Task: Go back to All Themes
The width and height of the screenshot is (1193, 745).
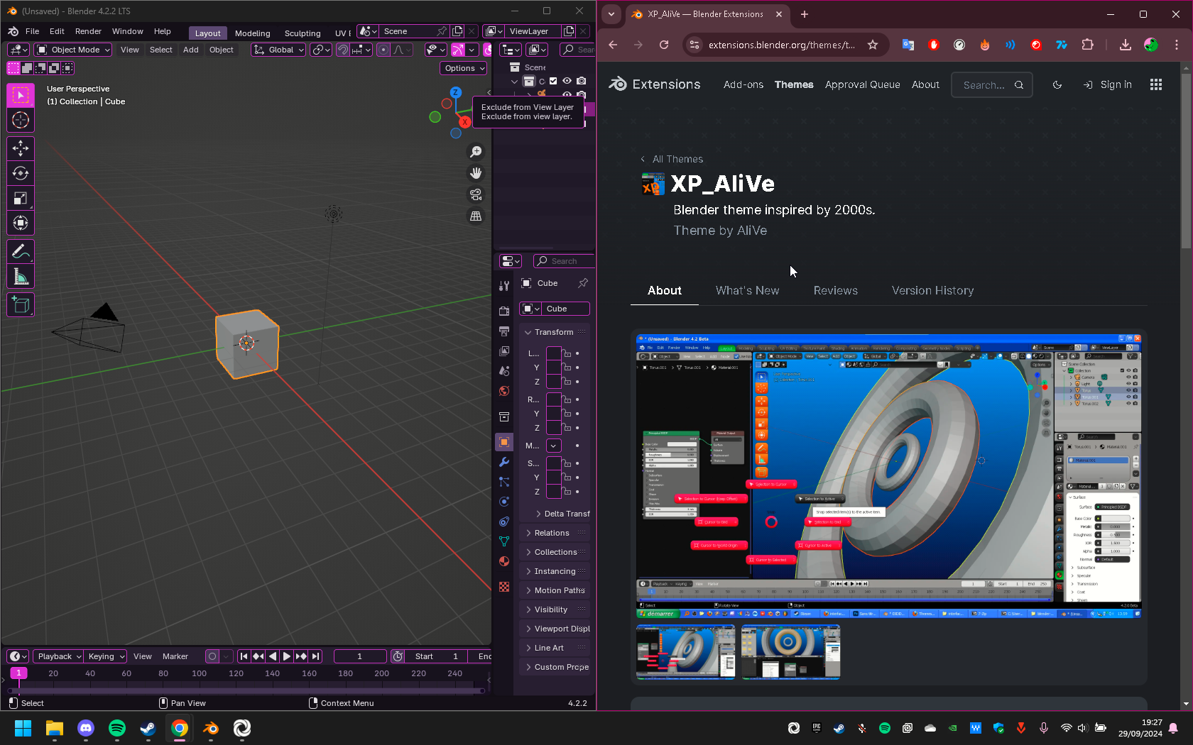Action: point(672,160)
